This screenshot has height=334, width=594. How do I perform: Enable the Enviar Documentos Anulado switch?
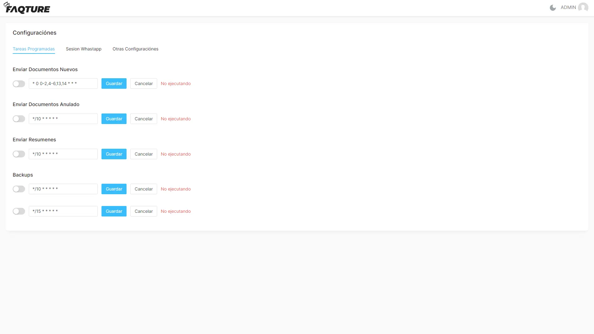pyautogui.click(x=19, y=119)
